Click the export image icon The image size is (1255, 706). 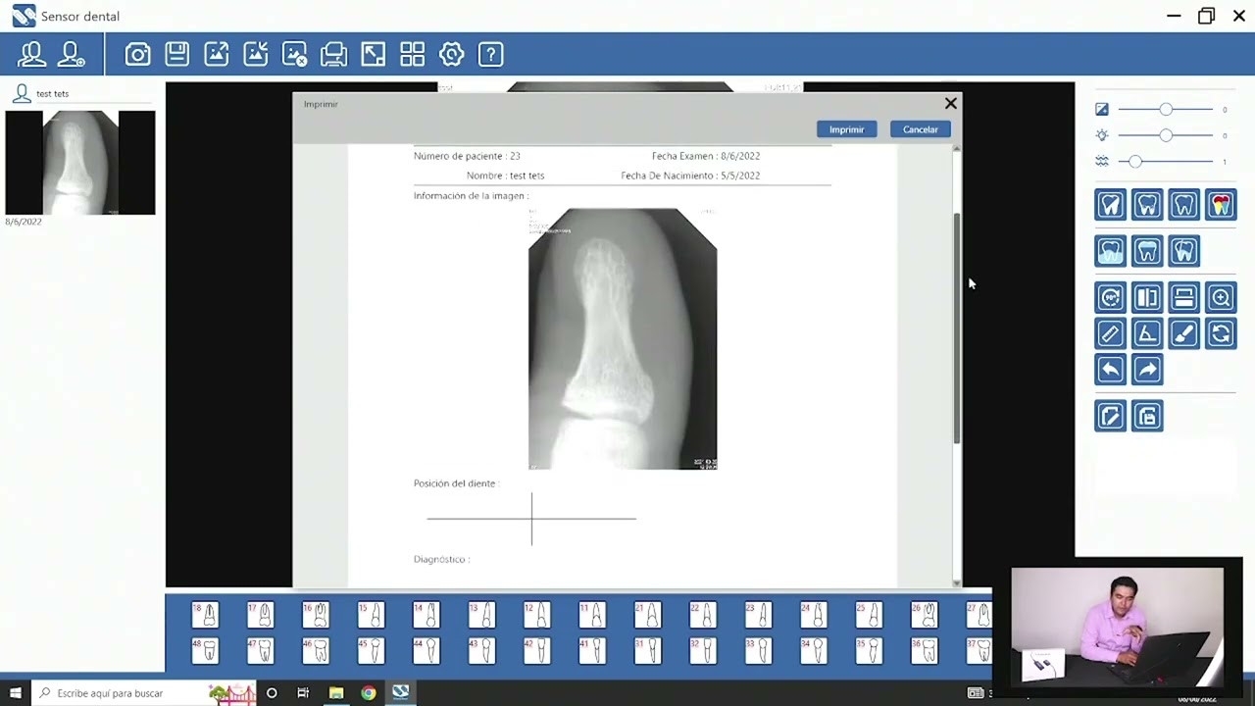coord(216,54)
